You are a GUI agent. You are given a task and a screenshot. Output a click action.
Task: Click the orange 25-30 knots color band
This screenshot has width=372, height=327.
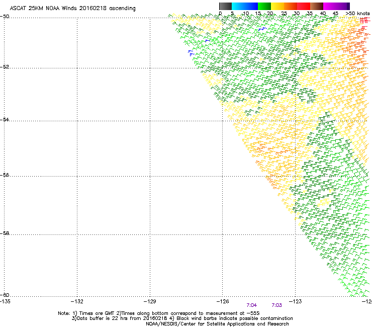coord(291,6)
